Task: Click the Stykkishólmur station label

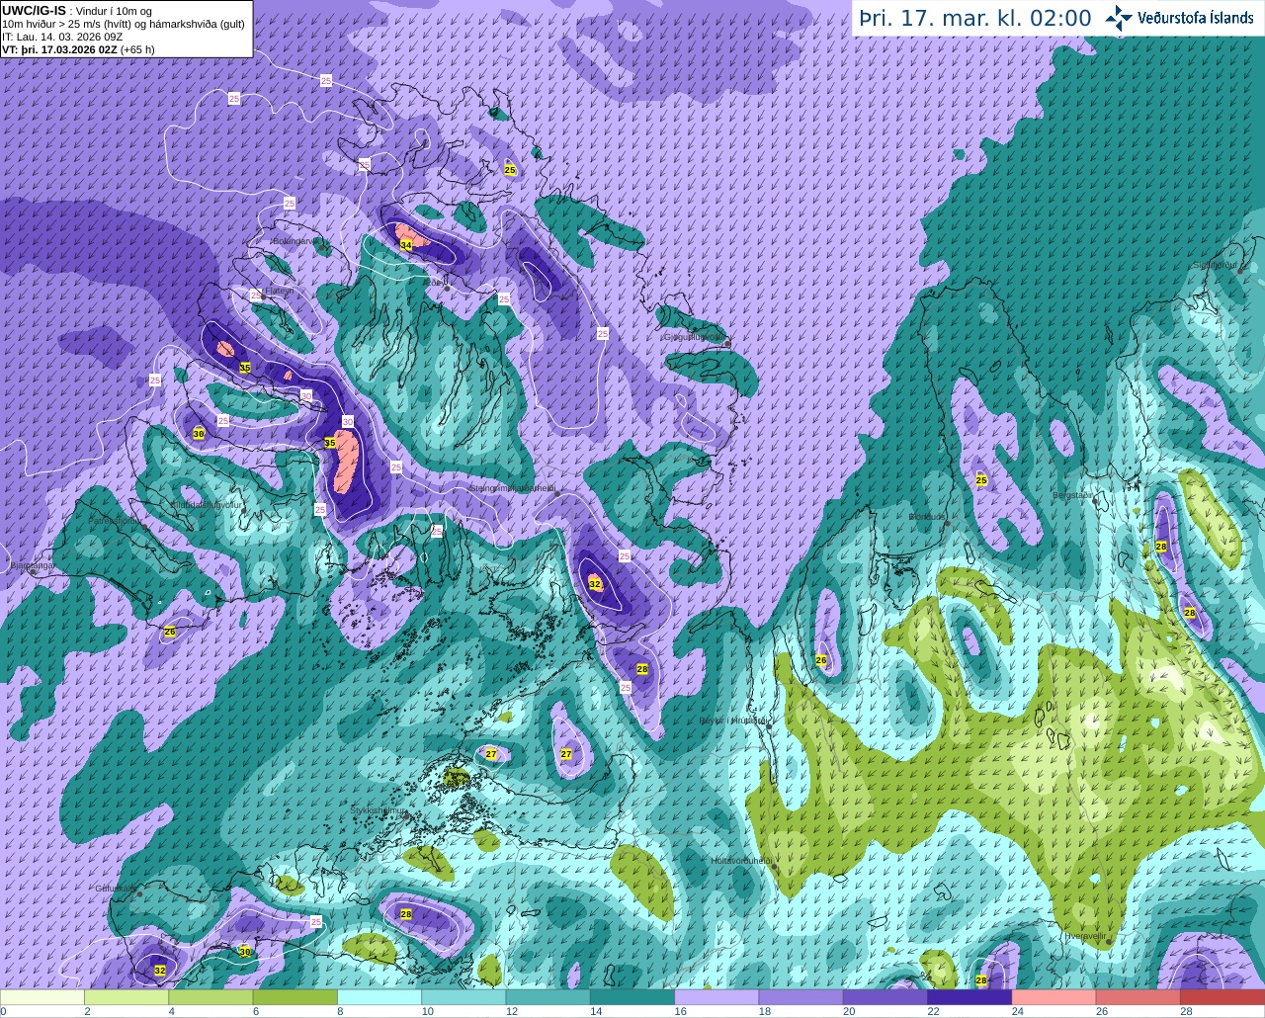Action: tap(379, 809)
